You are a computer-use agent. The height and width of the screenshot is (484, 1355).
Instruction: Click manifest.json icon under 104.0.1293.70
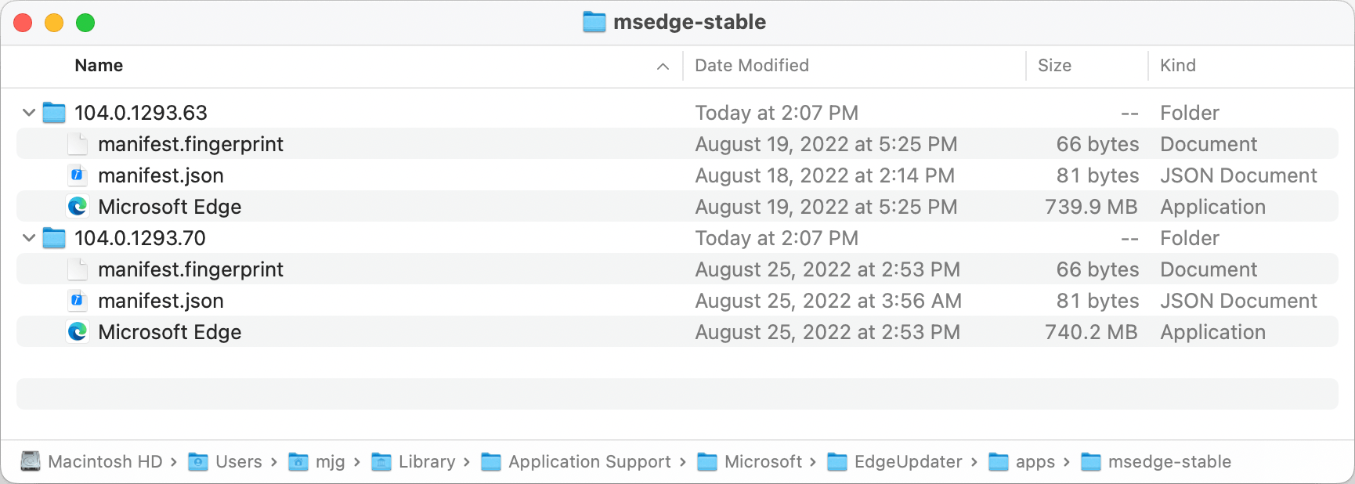pos(78,301)
